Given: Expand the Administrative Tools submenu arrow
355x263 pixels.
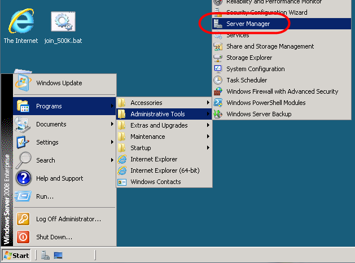Looking at the screenshot, I should pyautogui.click(x=208, y=114).
